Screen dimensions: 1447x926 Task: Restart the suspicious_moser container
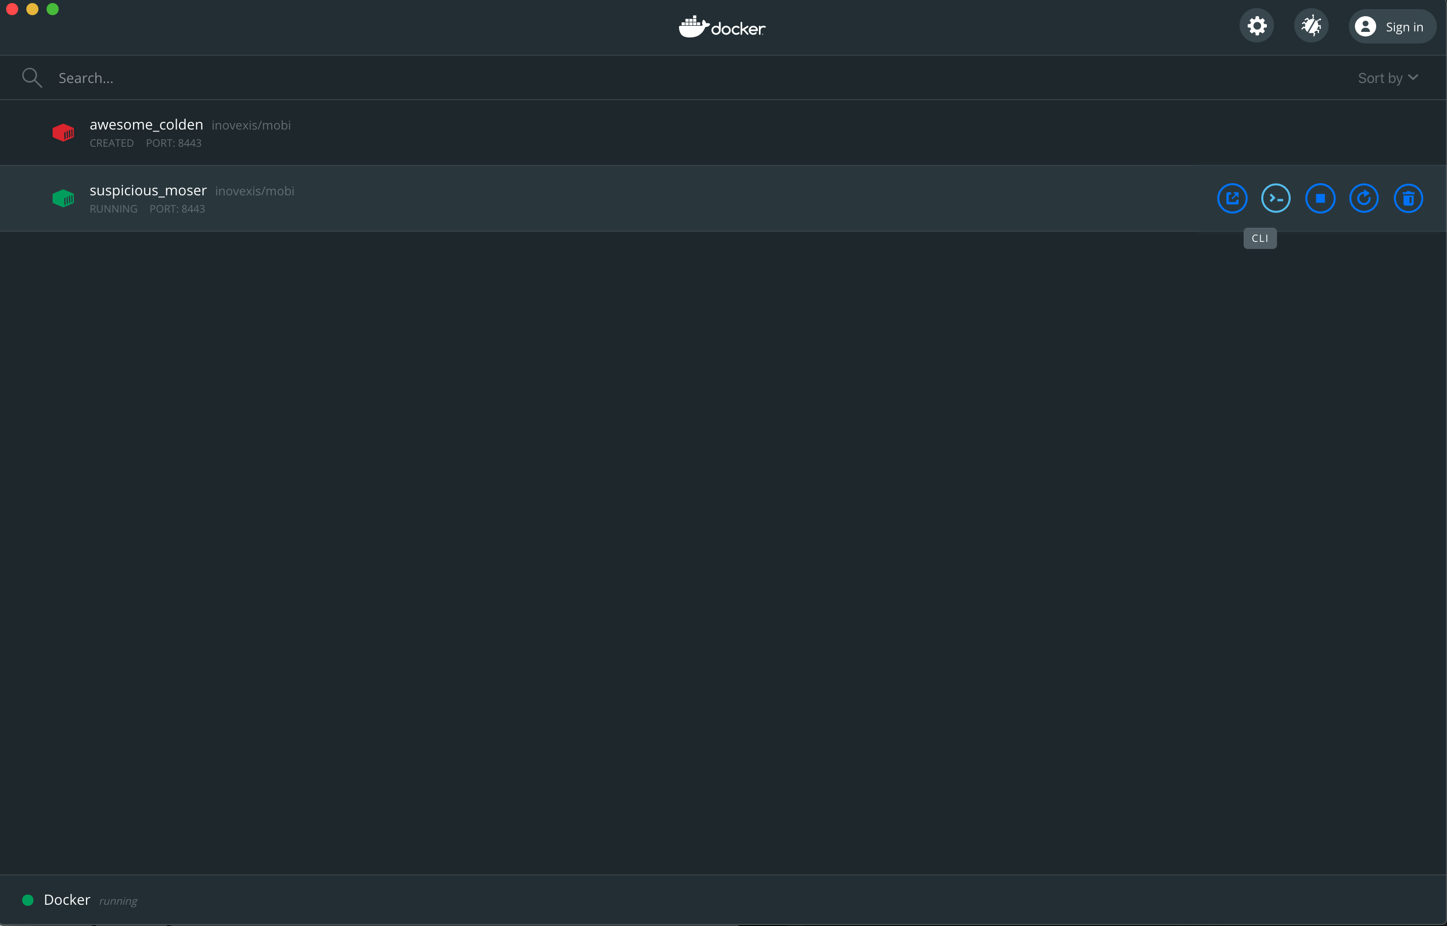pos(1364,198)
